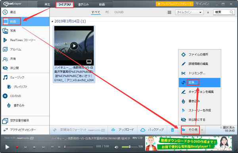Viewport: 238px width, 153px height.
Task: Click 空き容量を確保 free space option
Action: tap(25, 120)
